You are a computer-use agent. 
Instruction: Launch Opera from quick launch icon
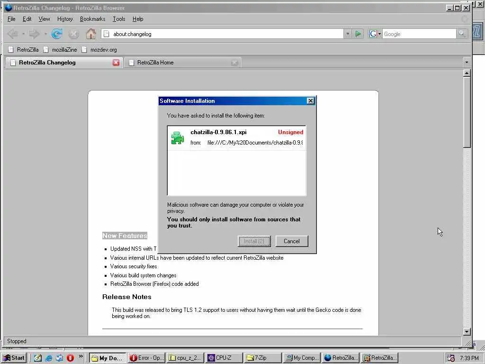pos(70,358)
